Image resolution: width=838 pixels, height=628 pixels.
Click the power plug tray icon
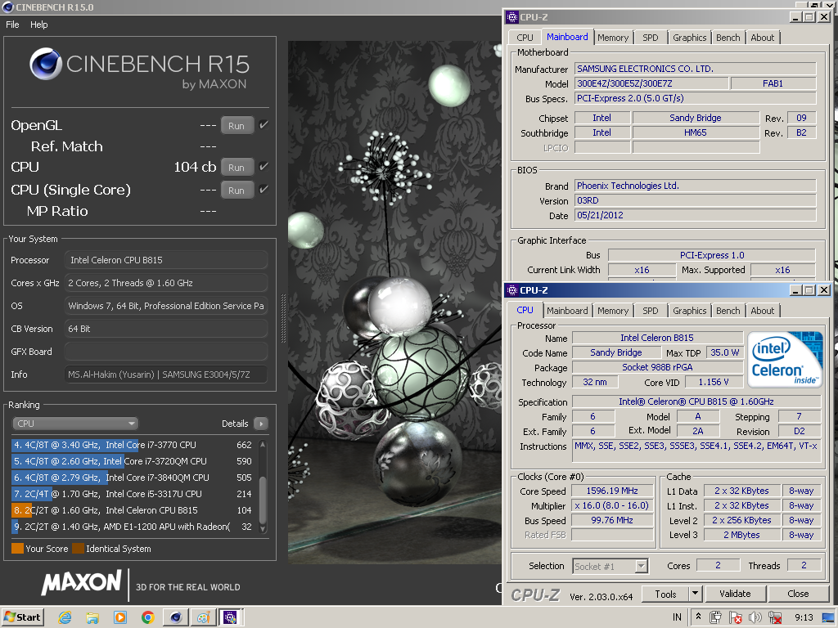coord(715,617)
